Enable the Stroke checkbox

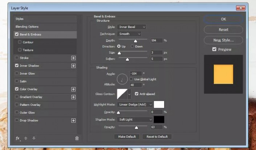click(17, 58)
